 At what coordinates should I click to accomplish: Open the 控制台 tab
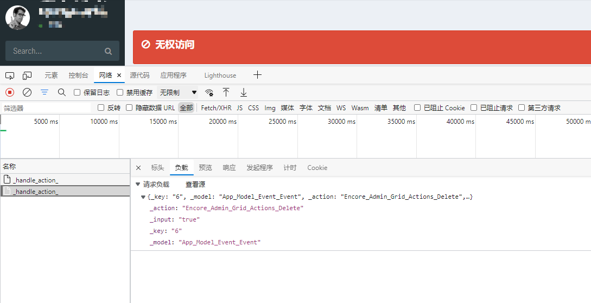78,75
